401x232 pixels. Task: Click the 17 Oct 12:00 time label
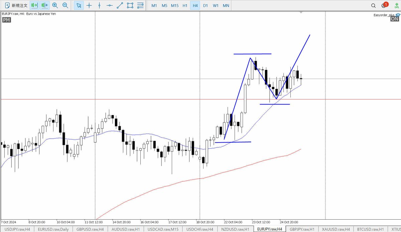click(x=177, y=222)
